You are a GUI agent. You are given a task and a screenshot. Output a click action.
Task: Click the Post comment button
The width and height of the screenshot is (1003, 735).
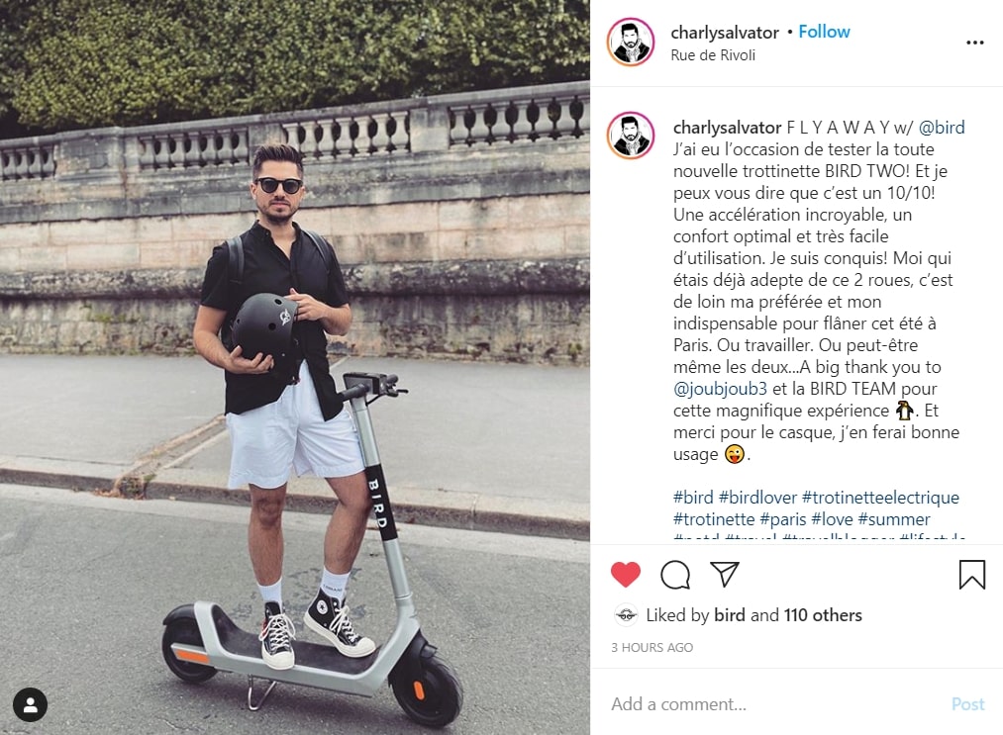pos(967,704)
